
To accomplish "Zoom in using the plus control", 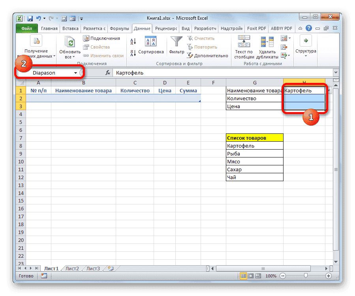I will pyautogui.click(x=329, y=276).
